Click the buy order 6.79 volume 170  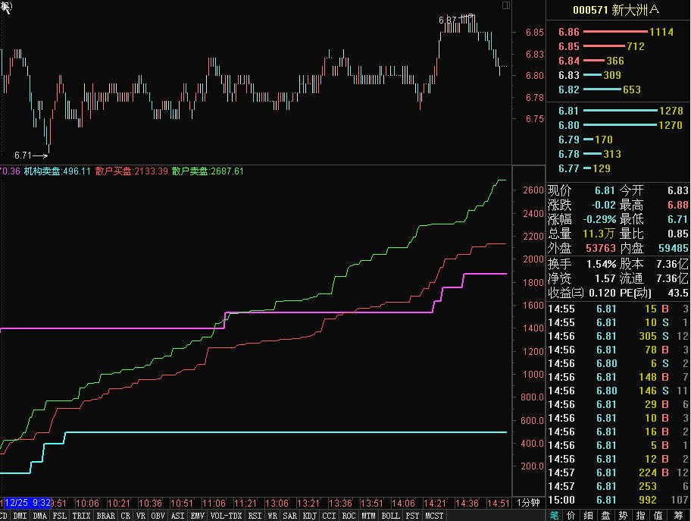[x=585, y=140]
